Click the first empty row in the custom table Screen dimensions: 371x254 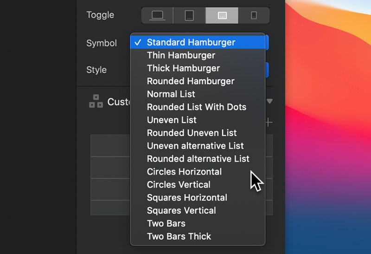tap(110, 145)
